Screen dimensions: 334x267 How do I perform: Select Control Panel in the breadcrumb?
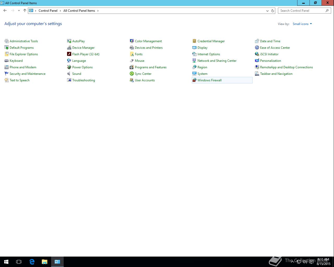[x=48, y=11]
